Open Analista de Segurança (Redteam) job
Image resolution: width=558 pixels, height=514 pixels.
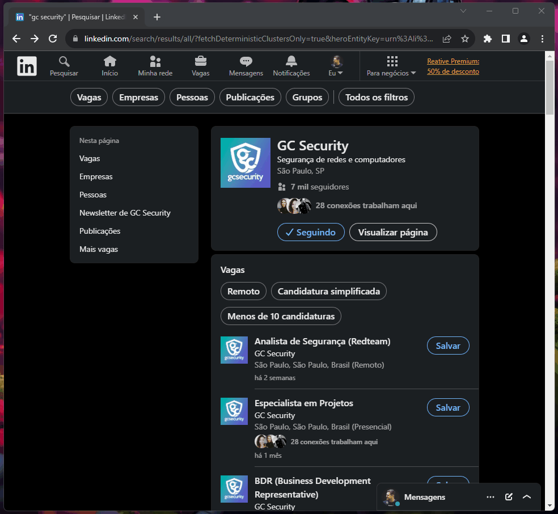click(x=323, y=342)
